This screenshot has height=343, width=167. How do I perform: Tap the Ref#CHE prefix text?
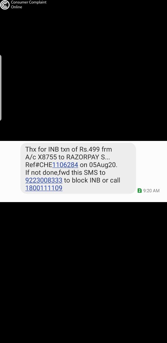[39, 165]
